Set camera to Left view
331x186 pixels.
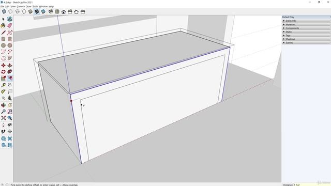[x=83, y=11]
